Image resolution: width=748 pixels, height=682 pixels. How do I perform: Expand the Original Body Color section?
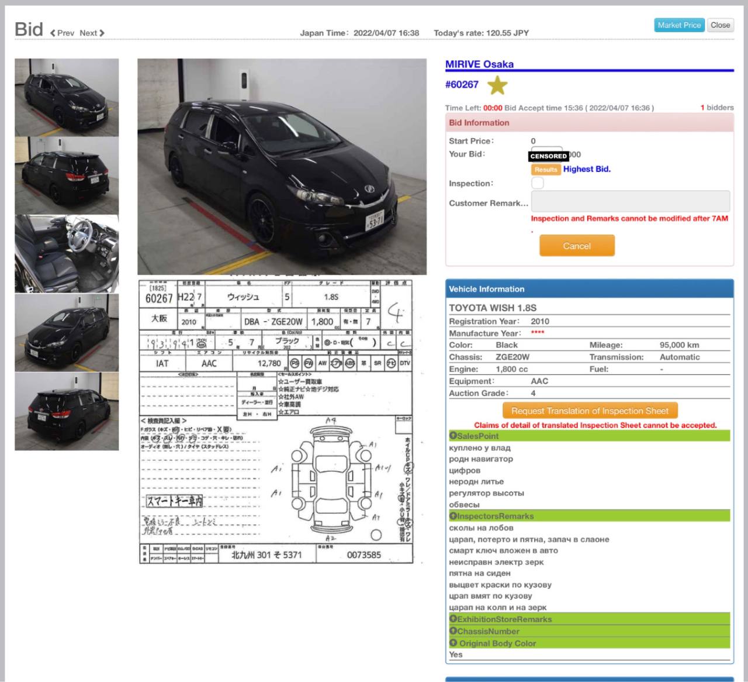coord(590,643)
